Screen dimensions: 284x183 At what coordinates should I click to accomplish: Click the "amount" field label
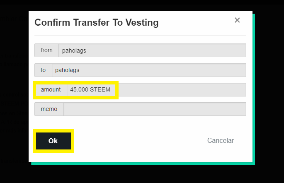tap(51, 90)
